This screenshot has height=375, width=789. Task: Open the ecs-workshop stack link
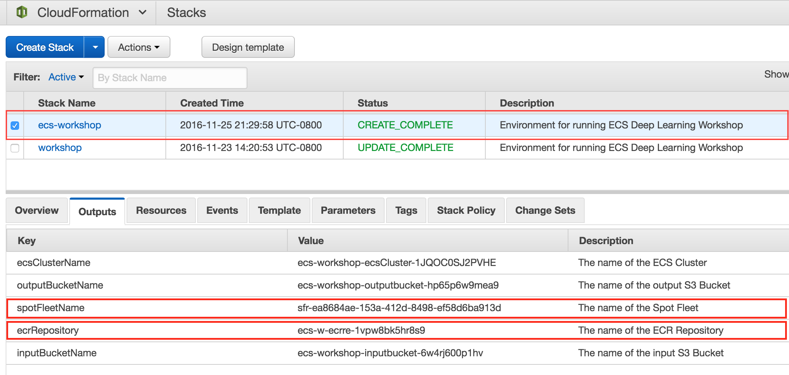point(70,125)
